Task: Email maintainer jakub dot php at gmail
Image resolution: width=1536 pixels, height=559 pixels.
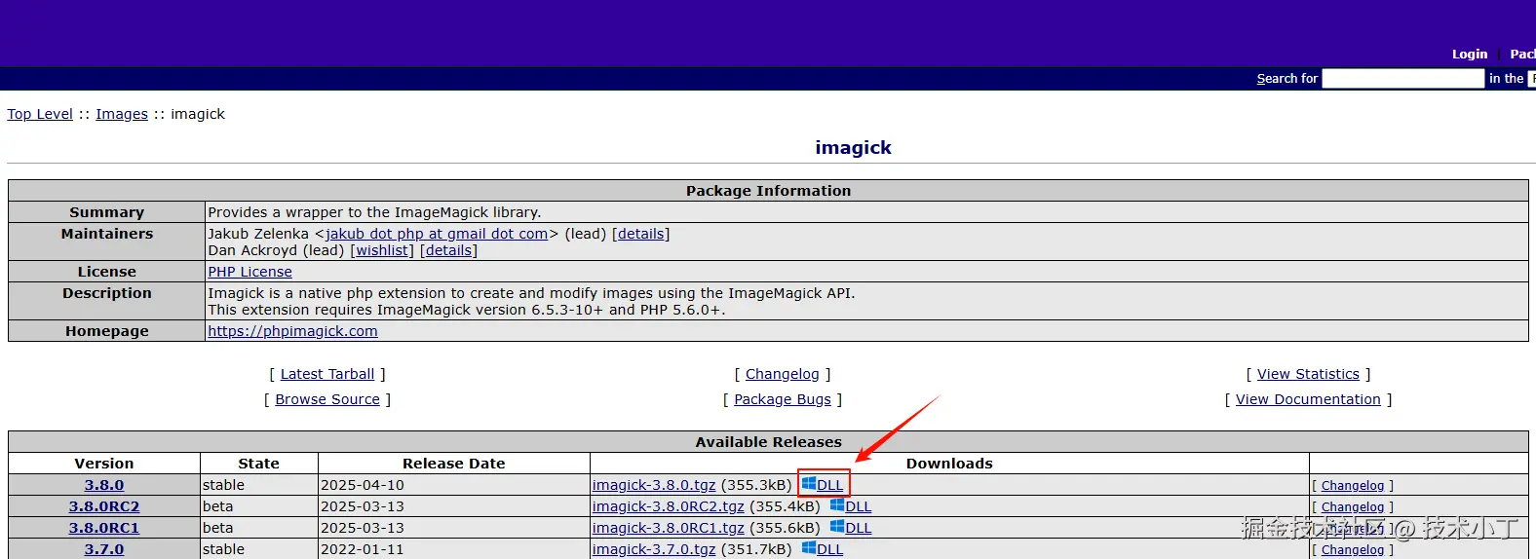Action: (x=437, y=234)
